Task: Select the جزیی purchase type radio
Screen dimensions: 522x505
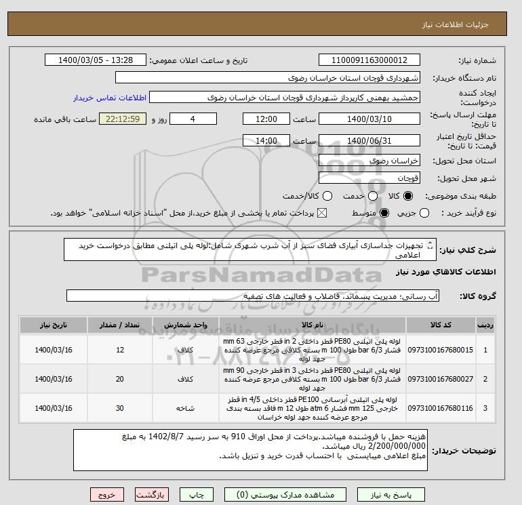Action: pyautogui.click(x=424, y=213)
